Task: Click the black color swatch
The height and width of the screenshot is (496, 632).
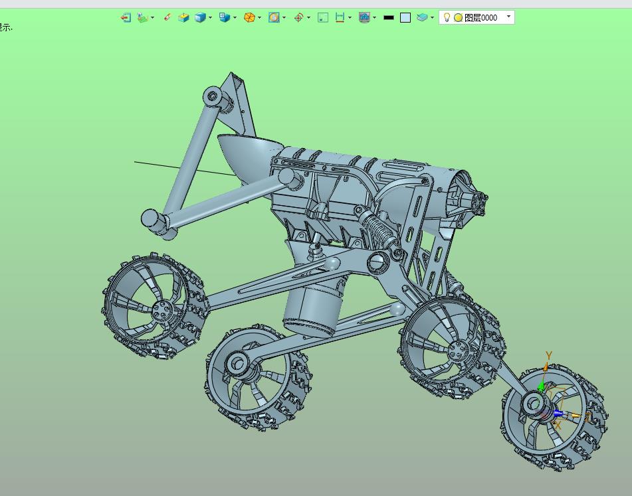Action: (x=389, y=18)
